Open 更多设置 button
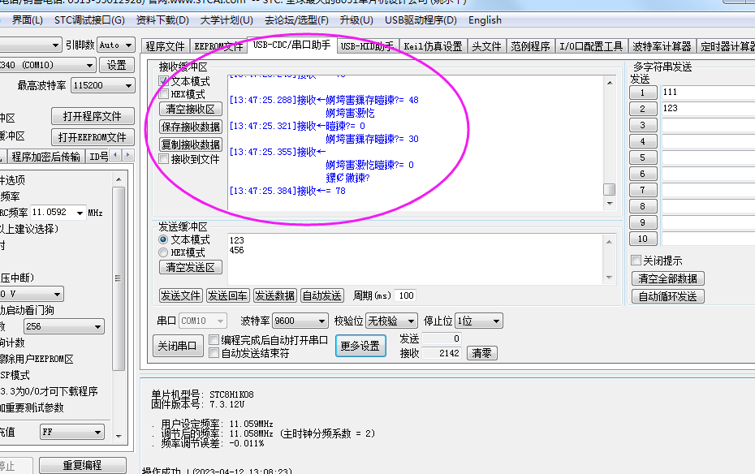Screen dimensions: 755x474 (360, 346)
